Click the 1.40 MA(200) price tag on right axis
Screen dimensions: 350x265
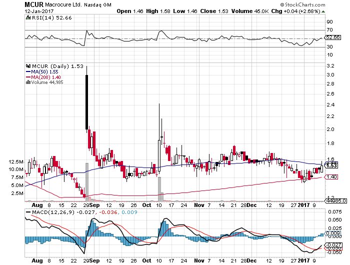coord(331,177)
